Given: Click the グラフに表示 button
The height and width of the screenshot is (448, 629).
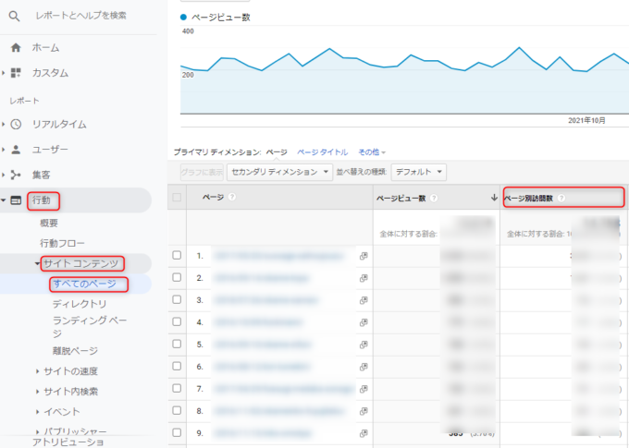Looking at the screenshot, I should point(202,173).
